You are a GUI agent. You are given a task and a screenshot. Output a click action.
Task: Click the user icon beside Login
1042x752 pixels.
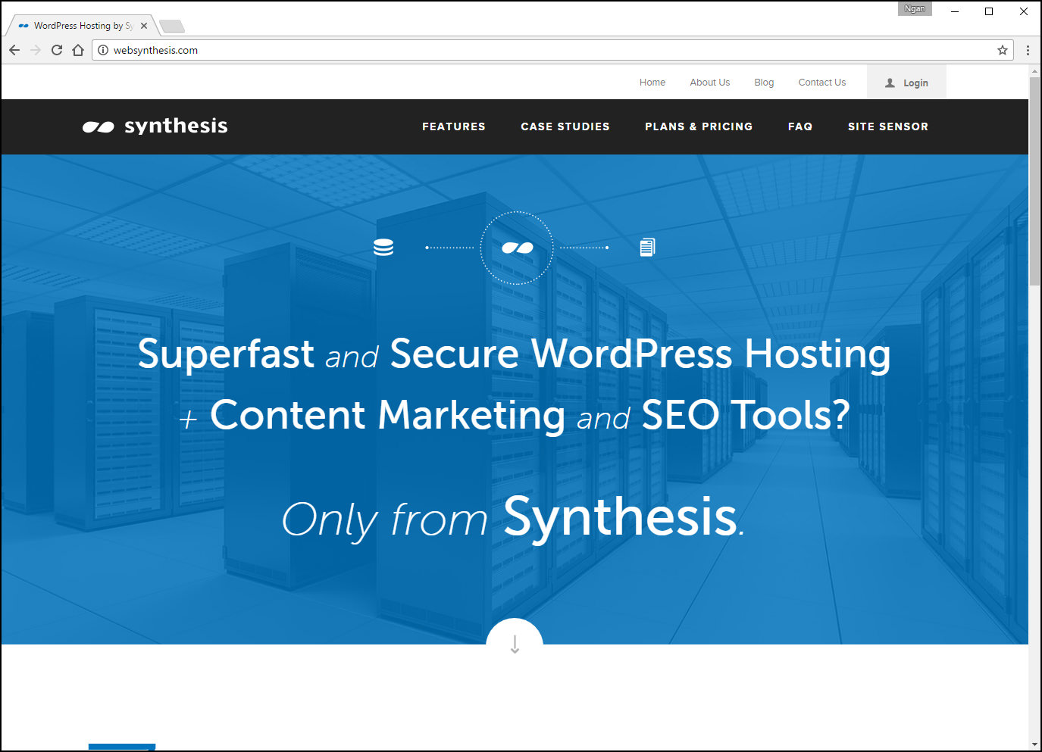890,83
